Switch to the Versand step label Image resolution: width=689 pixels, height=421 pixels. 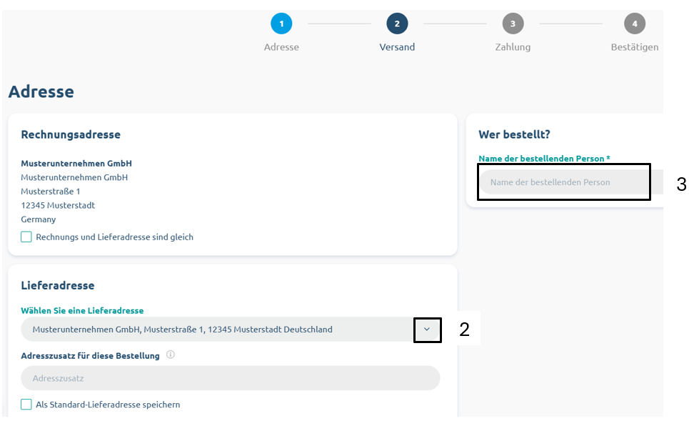(397, 47)
